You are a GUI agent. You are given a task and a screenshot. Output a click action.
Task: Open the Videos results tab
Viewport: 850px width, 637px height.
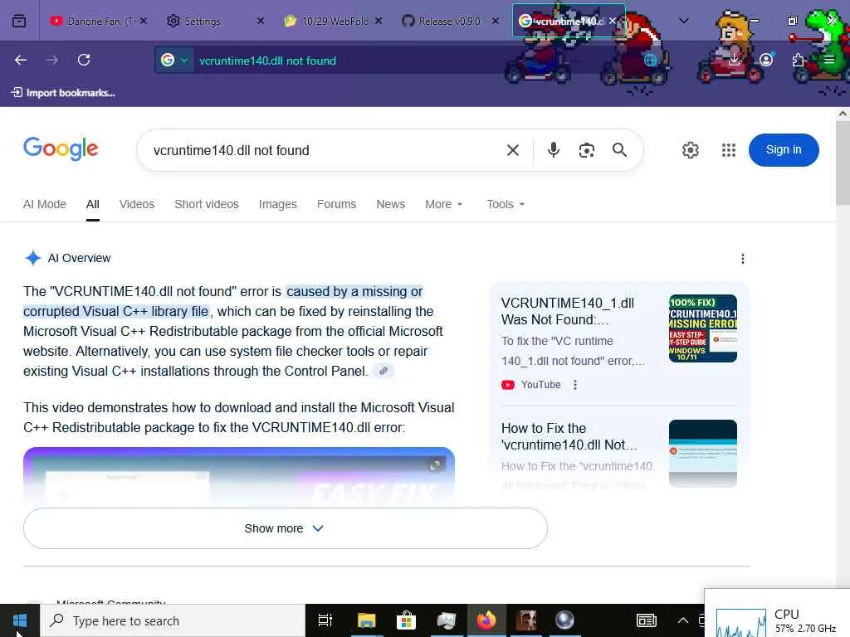[137, 204]
